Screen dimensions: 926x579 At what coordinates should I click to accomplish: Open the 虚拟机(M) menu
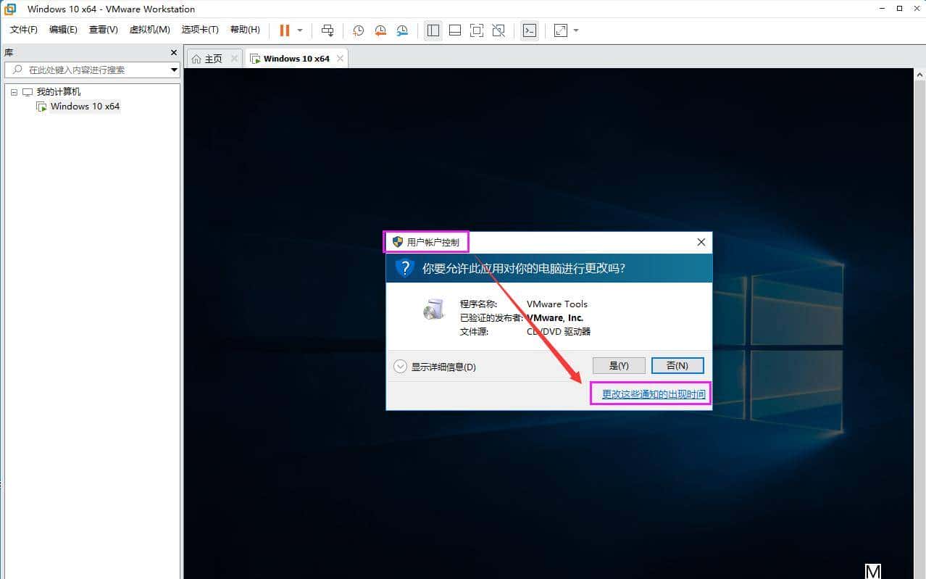click(x=149, y=30)
